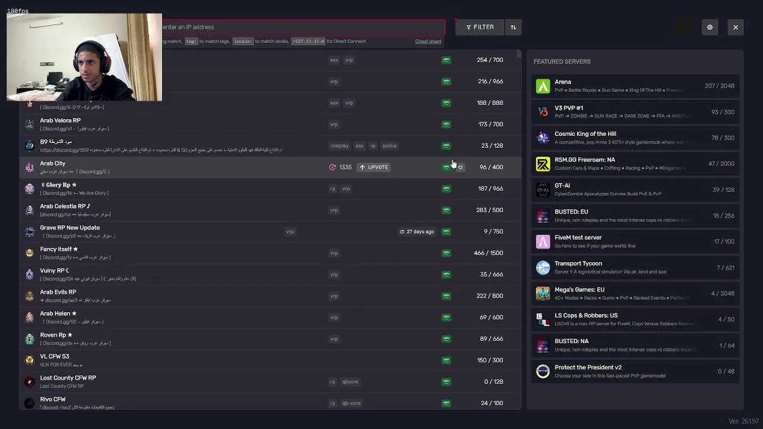Select Cosmic King of the Hill server
This screenshot has height=429, width=763.
[635, 138]
